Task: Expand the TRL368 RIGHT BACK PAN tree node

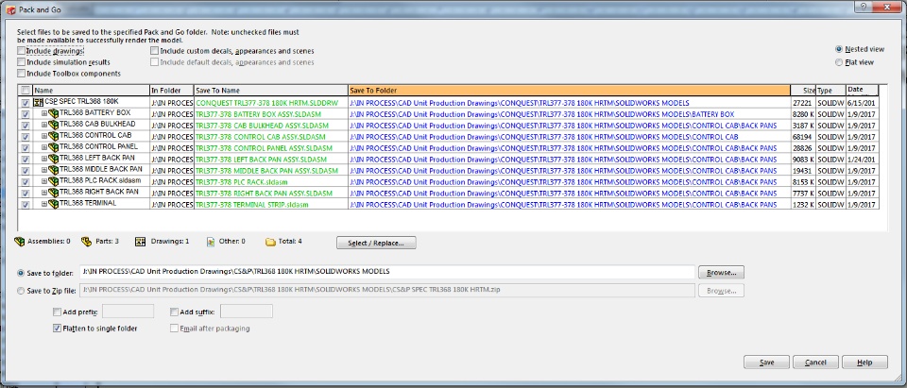Action: click(44, 194)
